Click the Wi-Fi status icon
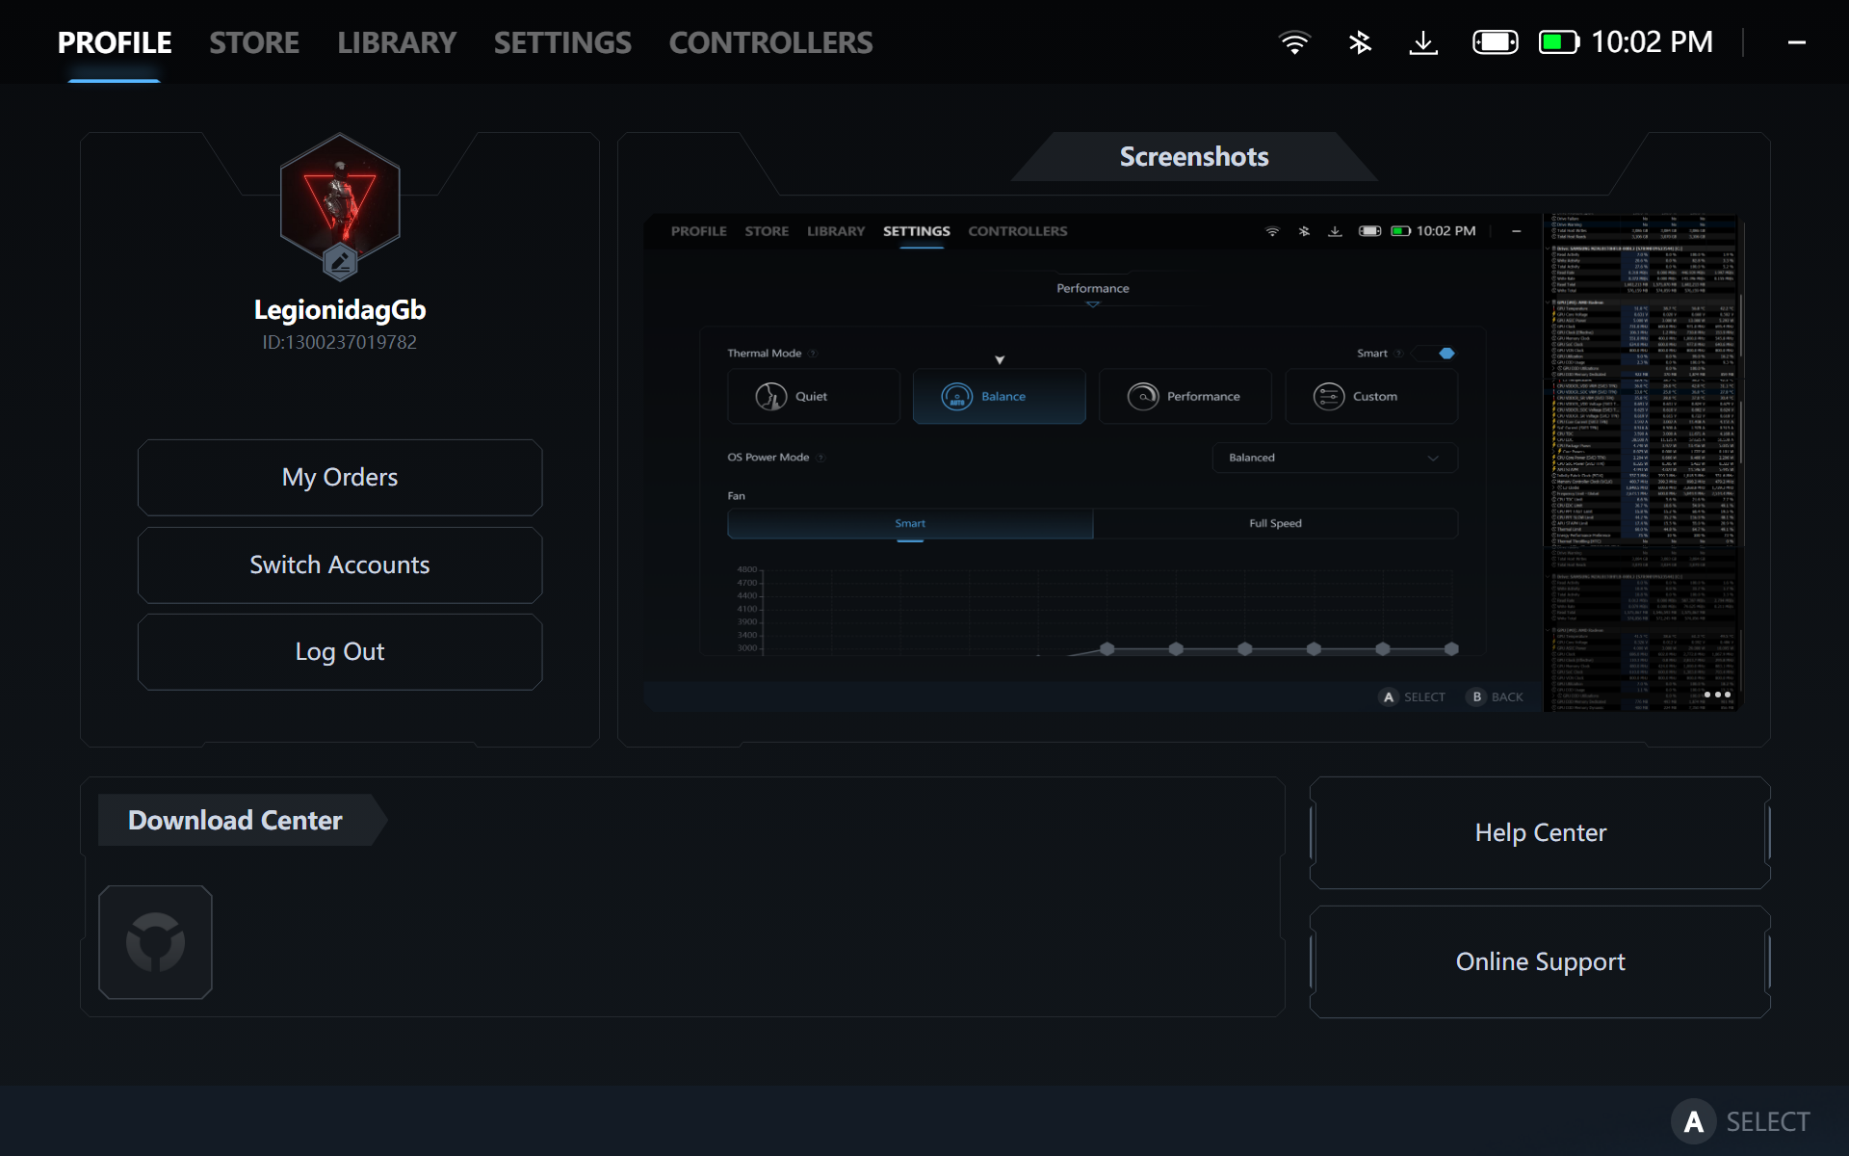1849x1156 pixels. [1294, 42]
